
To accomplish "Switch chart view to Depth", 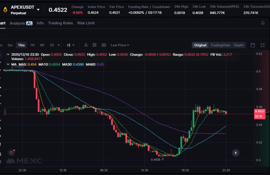I will point(239,45).
